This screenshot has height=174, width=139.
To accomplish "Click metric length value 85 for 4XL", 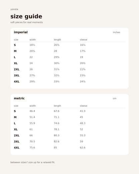I will (55, 148).
